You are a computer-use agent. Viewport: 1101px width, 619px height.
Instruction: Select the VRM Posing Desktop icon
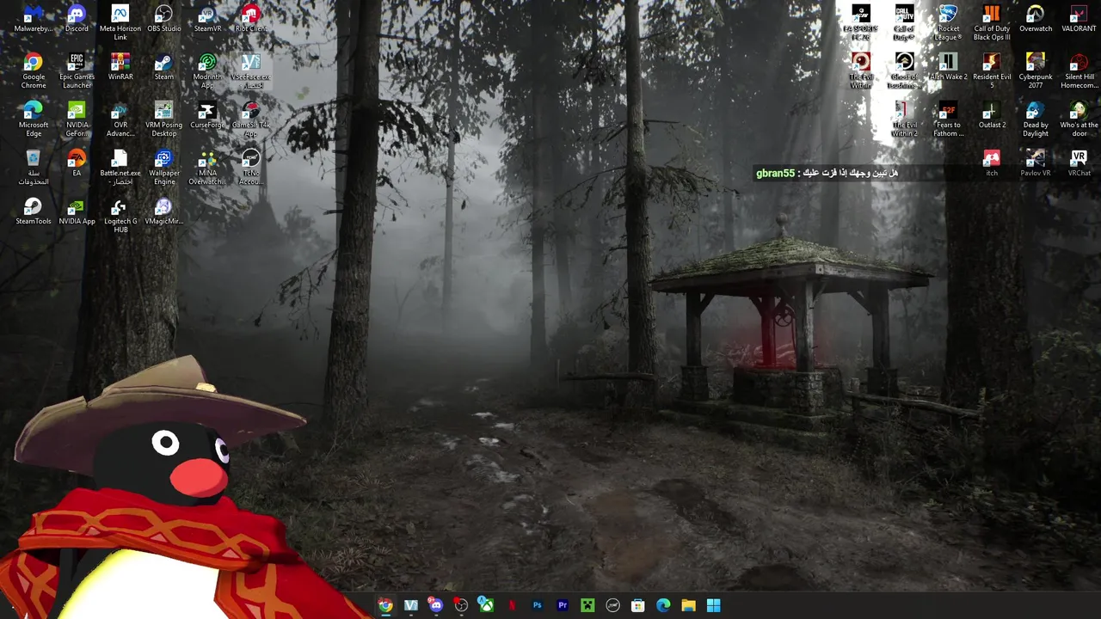click(x=163, y=119)
